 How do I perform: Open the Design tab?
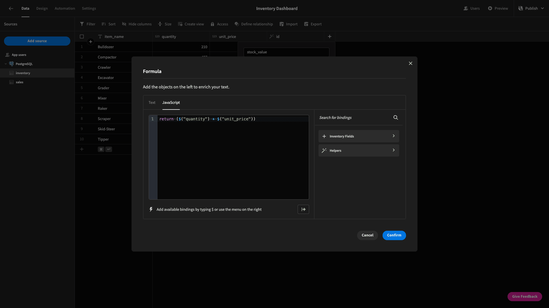pos(42,9)
